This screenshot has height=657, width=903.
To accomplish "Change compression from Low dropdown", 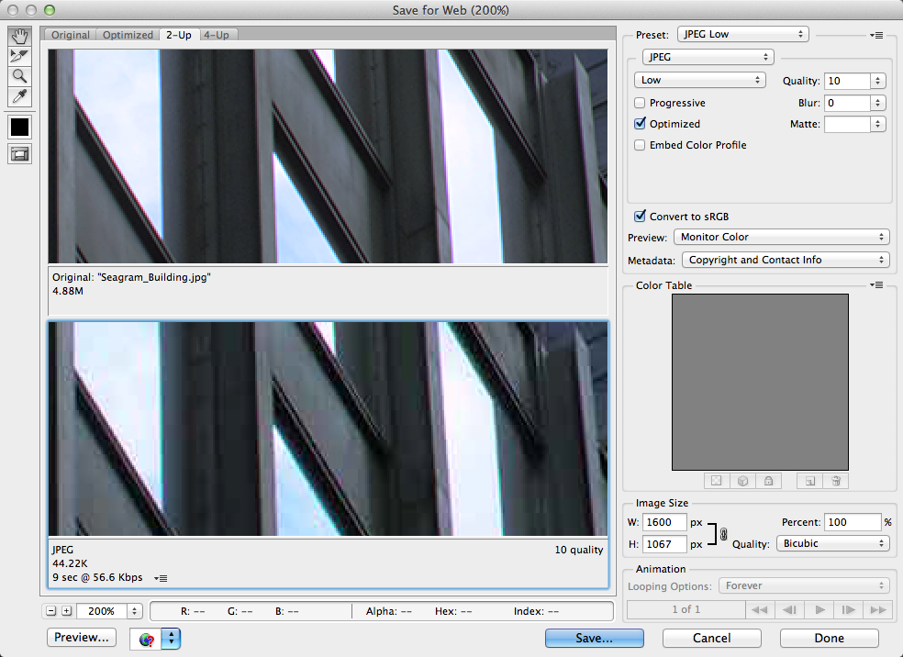I will tap(699, 79).
